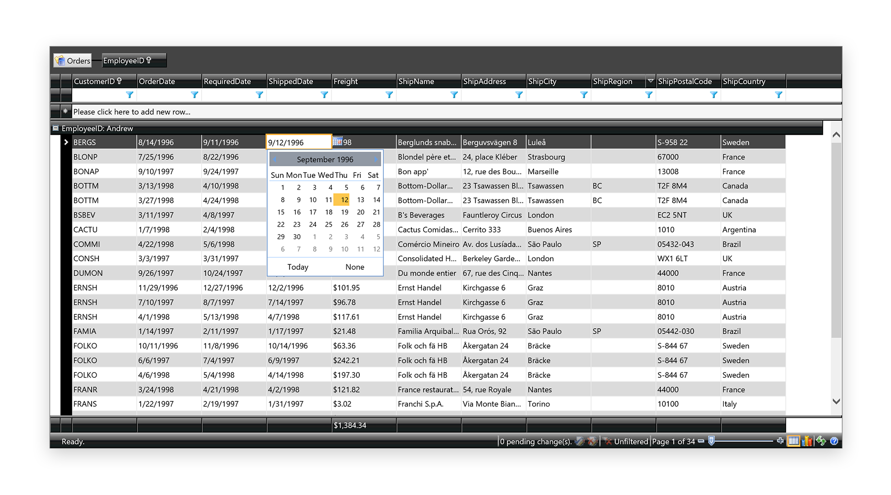Click the blue help question mark icon
891x495 pixels.
[834, 441]
